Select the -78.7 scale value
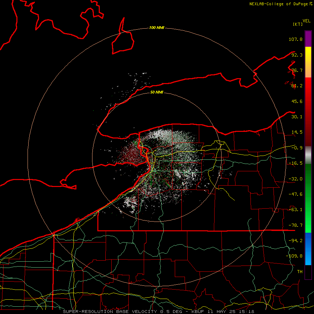 pyautogui.click(x=296, y=225)
